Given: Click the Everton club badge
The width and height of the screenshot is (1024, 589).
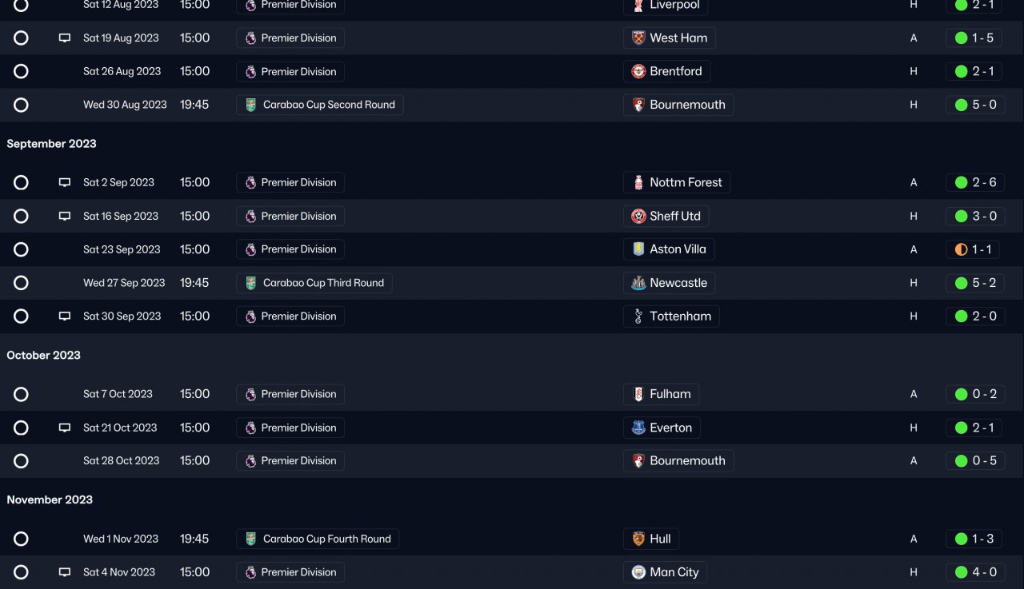Looking at the screenshot, I should click(x=638, y=428).
